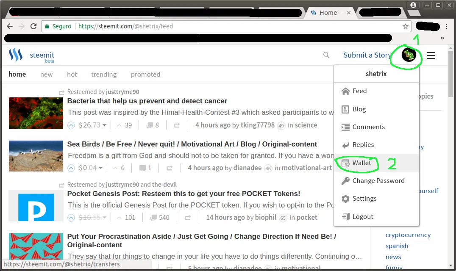
Task: Log out via Logout menu item
Action: click(376, 217)
